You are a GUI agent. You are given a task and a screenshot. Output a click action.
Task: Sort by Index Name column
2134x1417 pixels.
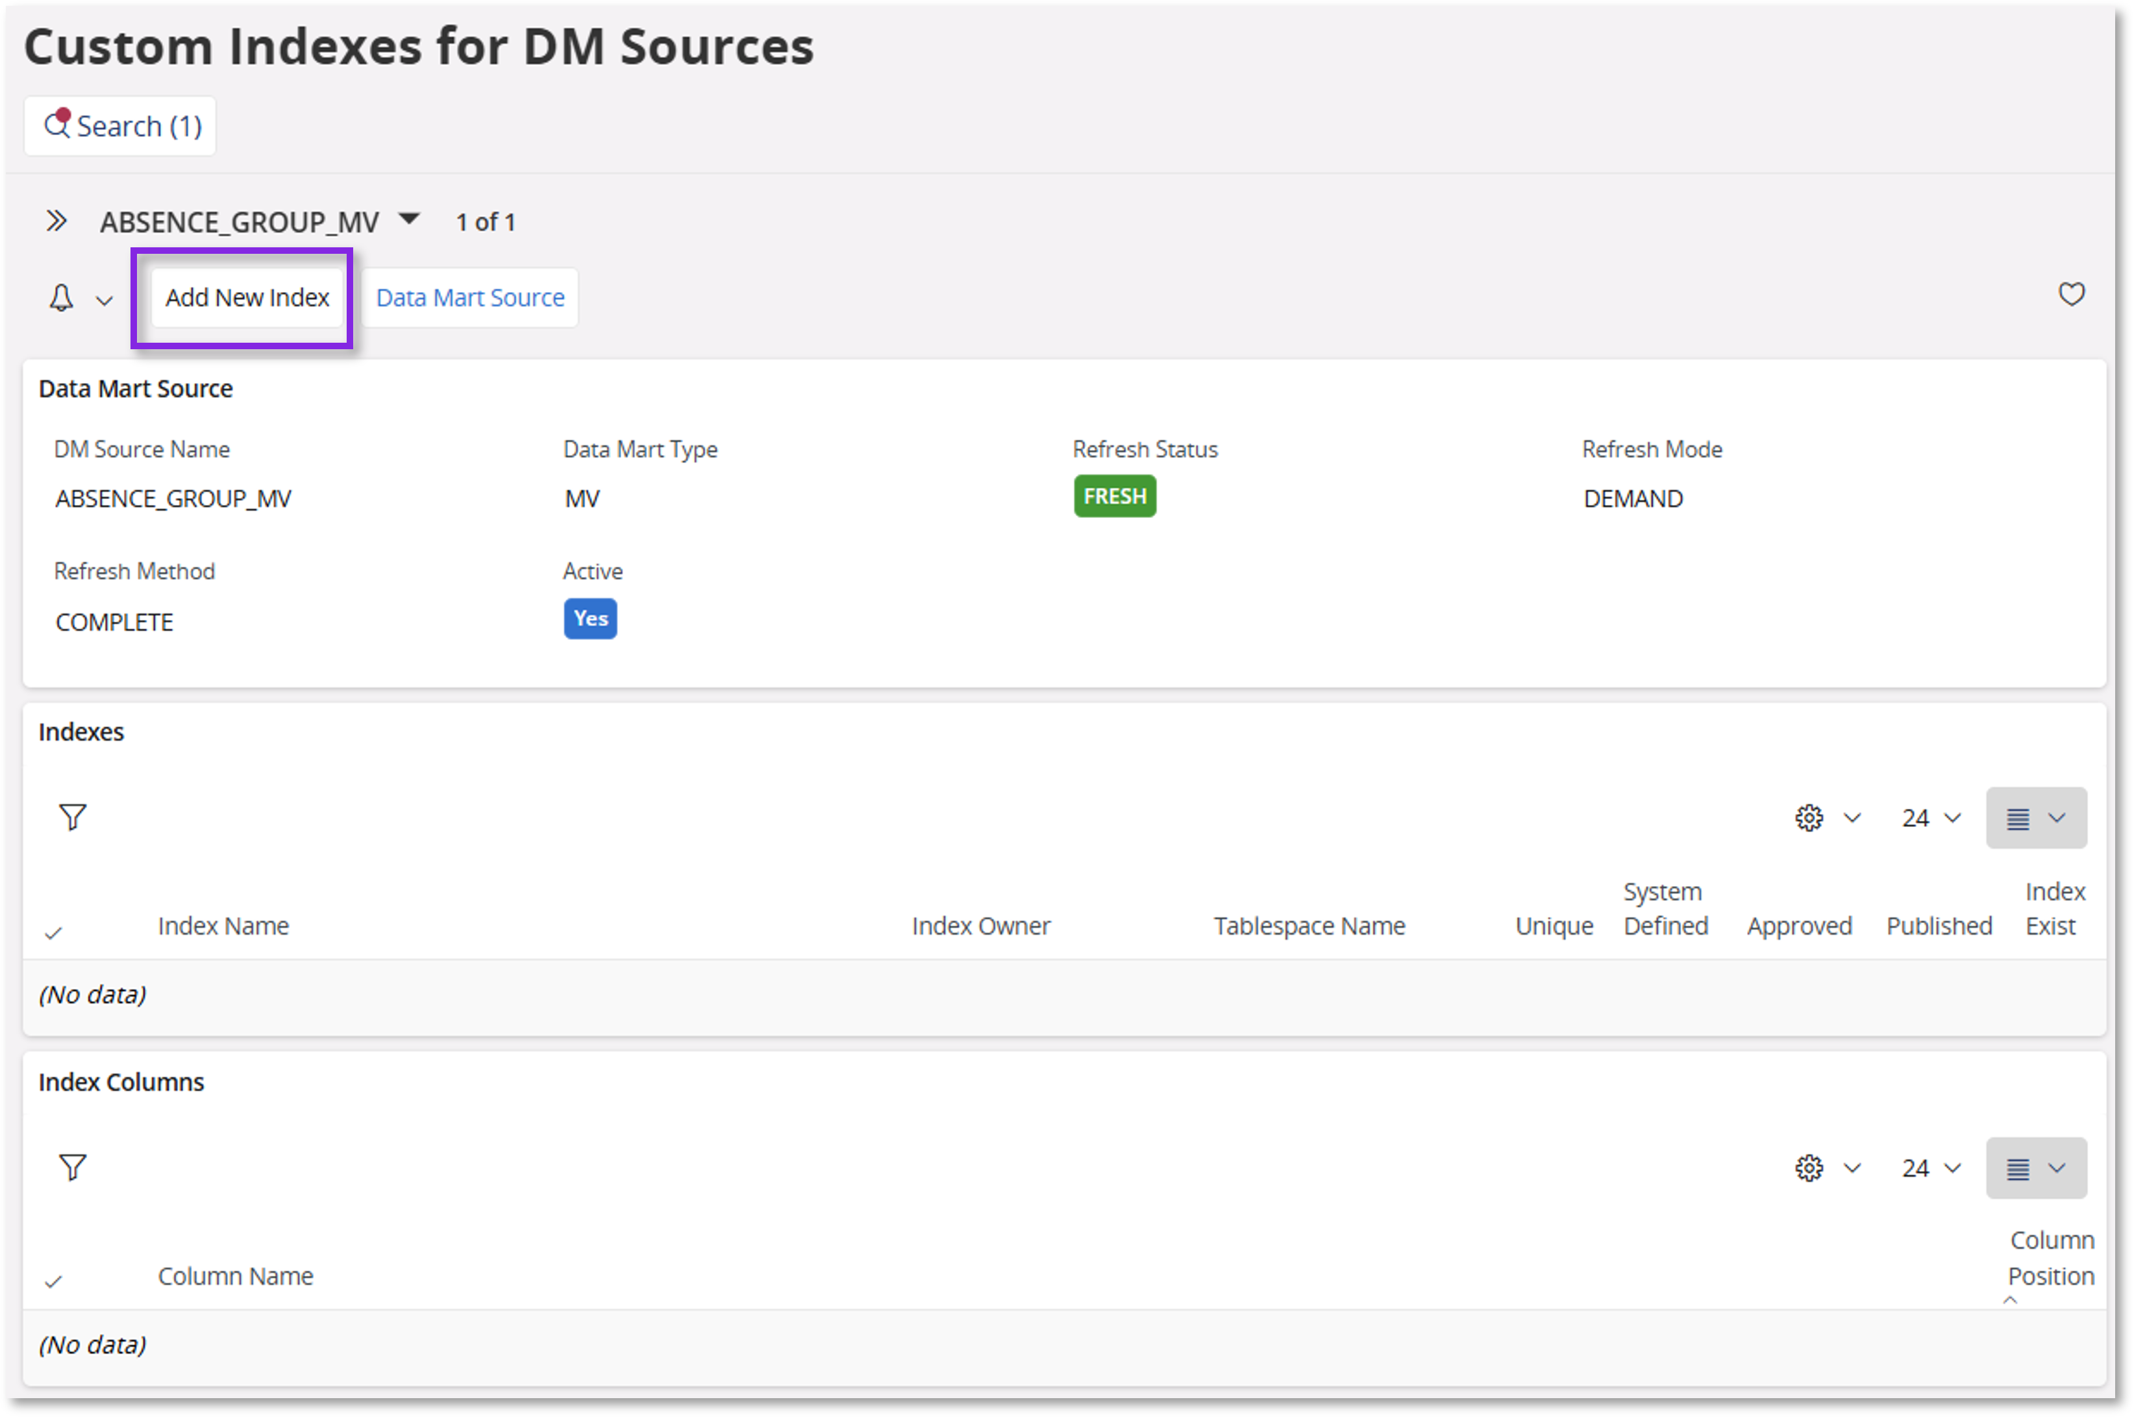[x=223, y=926]
